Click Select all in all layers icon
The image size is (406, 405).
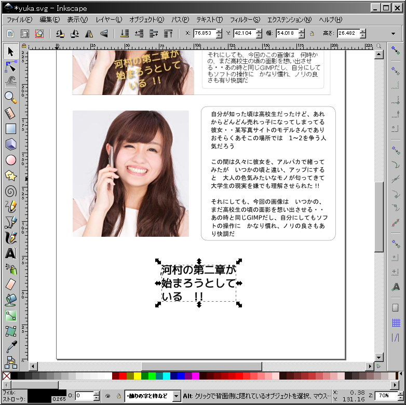(25, 33)
